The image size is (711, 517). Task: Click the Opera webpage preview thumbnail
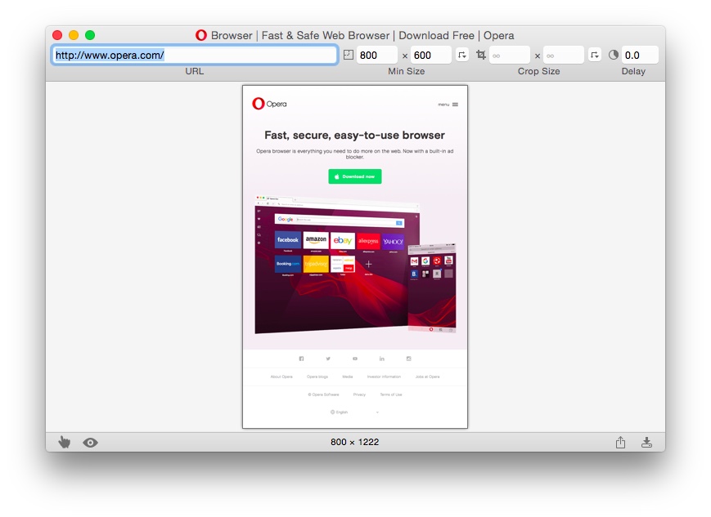point(355,256)
